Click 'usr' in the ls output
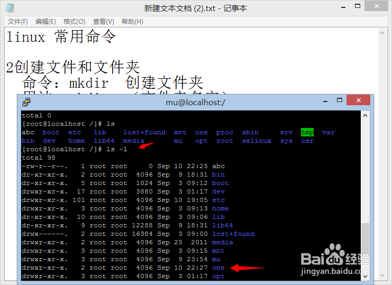Viewport: 392px width, 285px height. [x=307, y=141]
